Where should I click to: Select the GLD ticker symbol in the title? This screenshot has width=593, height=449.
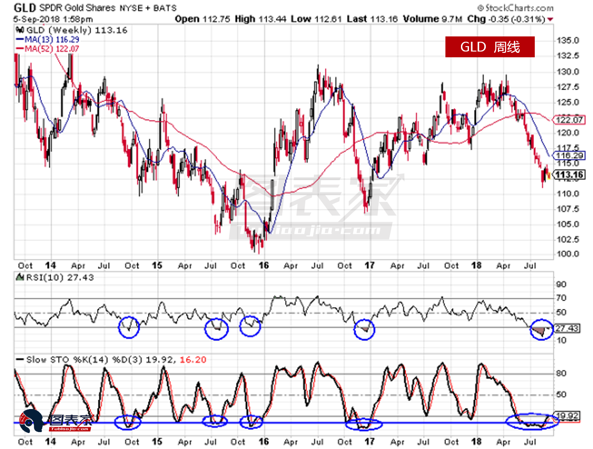[x=24, y=8]
